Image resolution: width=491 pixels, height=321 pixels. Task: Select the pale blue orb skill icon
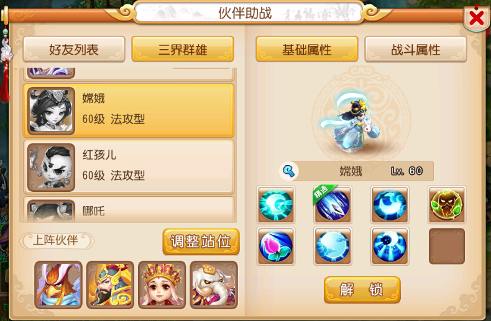pyautogui.click(x=333, y=246)
